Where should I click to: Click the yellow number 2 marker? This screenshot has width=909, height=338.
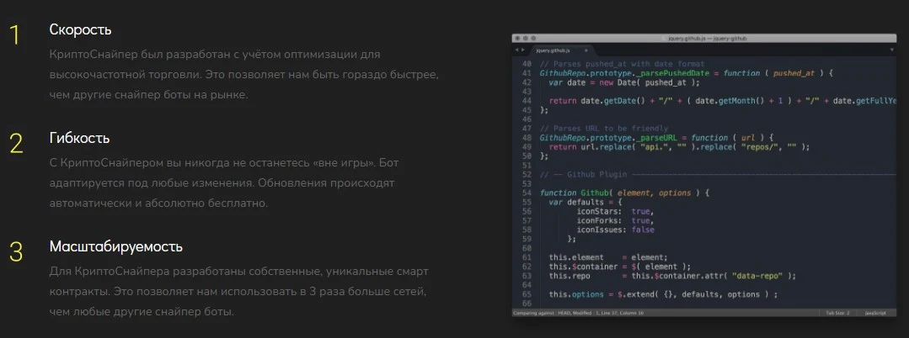point(16,144)
